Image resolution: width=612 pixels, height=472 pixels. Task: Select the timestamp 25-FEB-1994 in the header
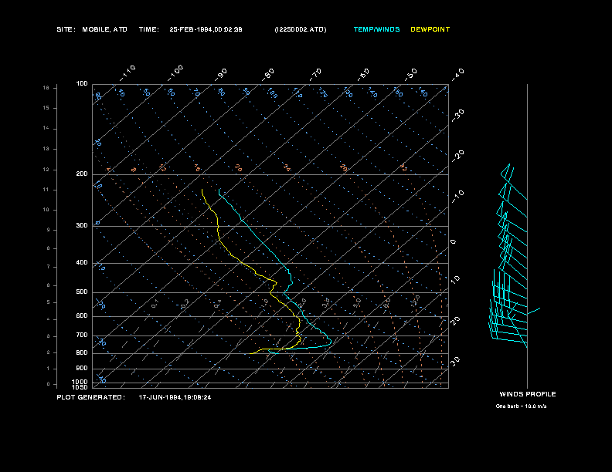pyautogui.click(x=191, y=29)
